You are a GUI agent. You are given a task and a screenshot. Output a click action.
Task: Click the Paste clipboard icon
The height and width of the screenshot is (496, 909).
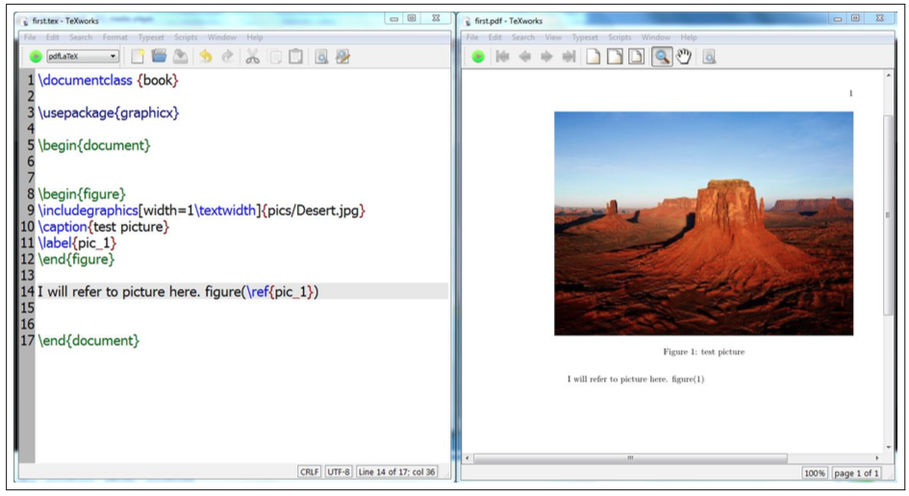[x=295, y=56]
